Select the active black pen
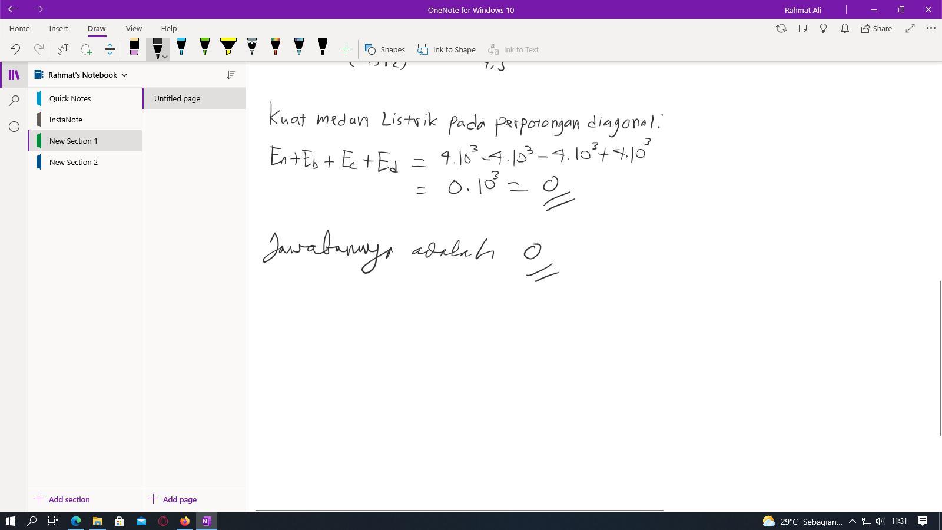 [x=157, y=48]
